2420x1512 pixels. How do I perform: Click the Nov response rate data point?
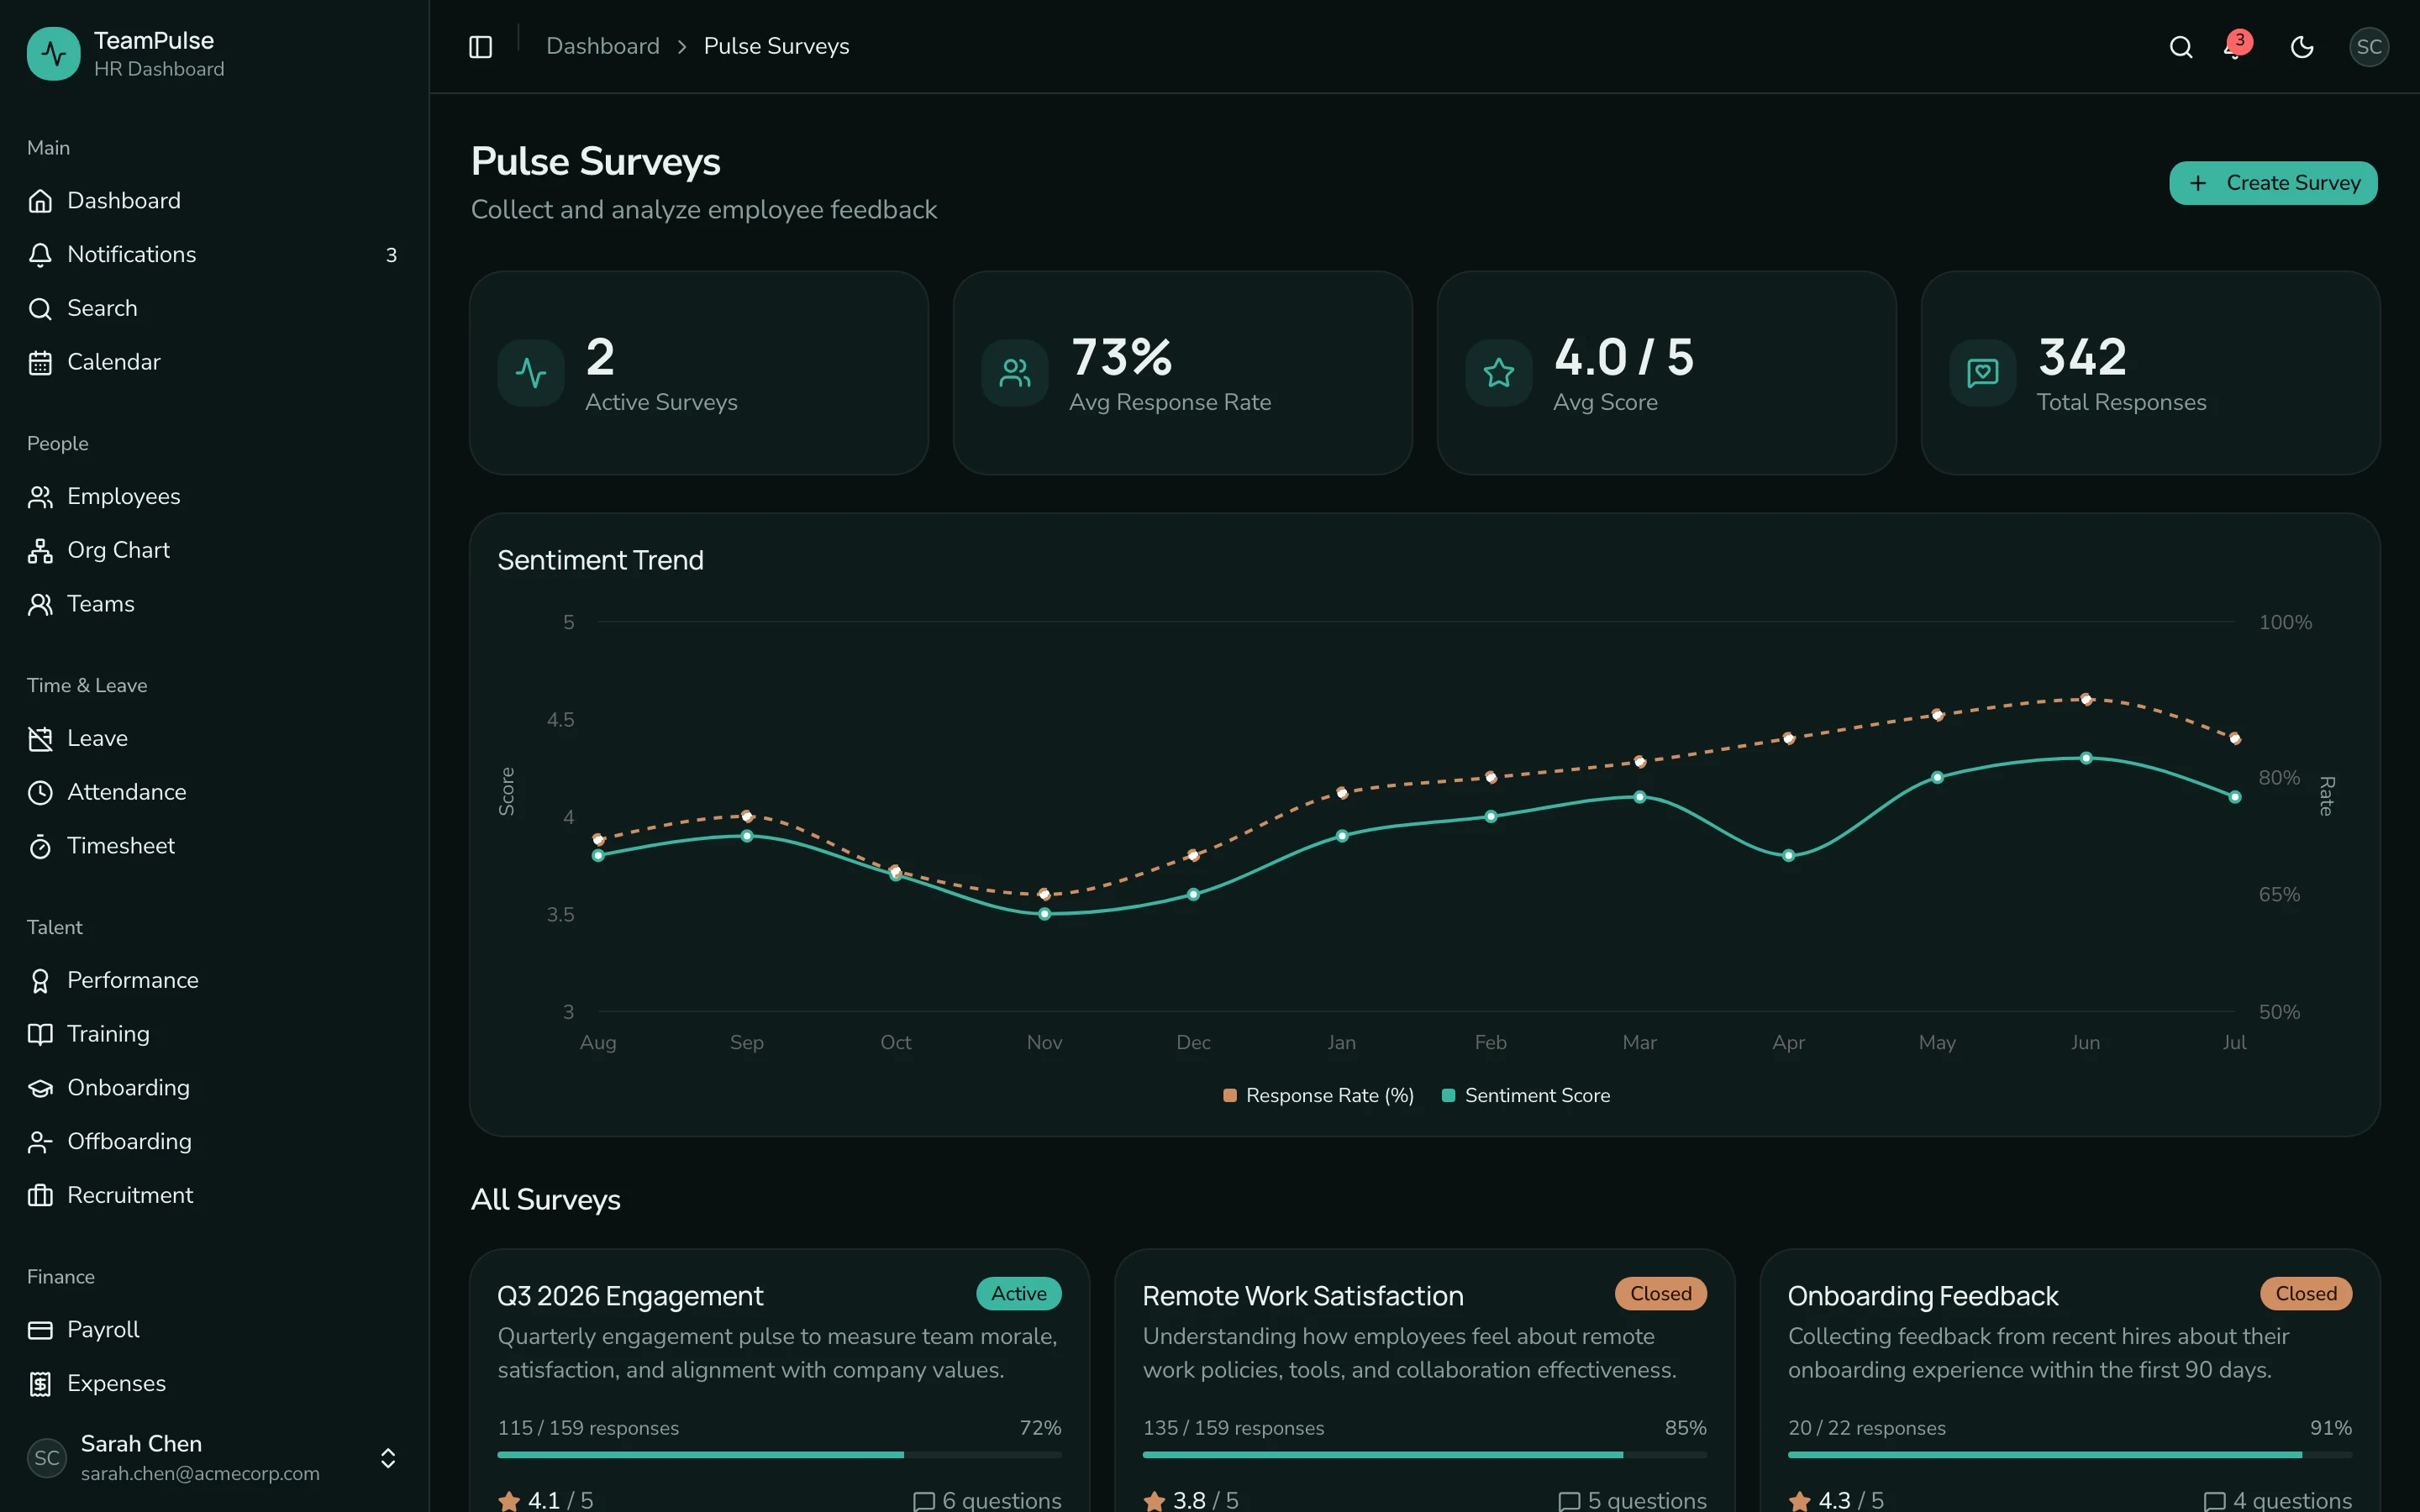pos(1044,894)
